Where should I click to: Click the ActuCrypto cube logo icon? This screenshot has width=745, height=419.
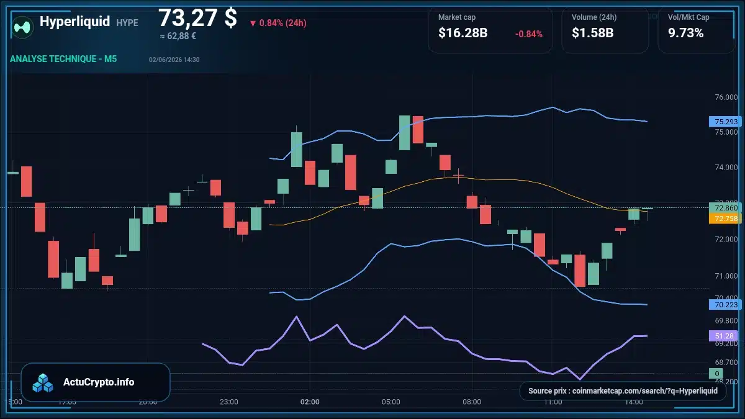coord(43,382)
